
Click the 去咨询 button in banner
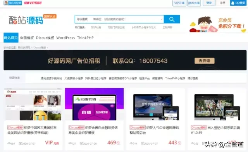coord(204,61)
